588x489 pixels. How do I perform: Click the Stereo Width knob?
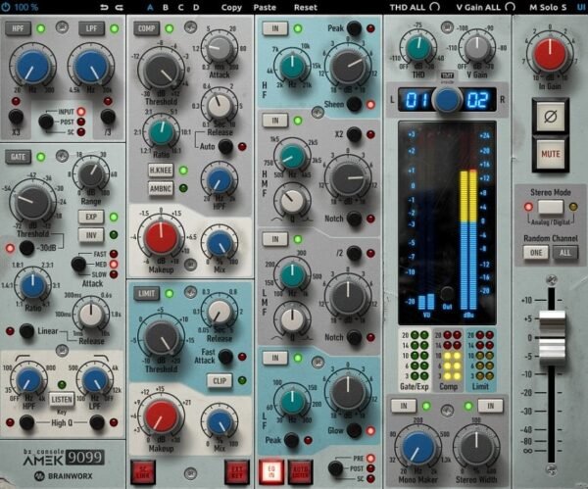click(476, 447)
